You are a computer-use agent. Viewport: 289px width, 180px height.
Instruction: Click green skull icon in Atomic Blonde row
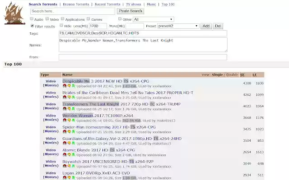[x=73, y=155]
